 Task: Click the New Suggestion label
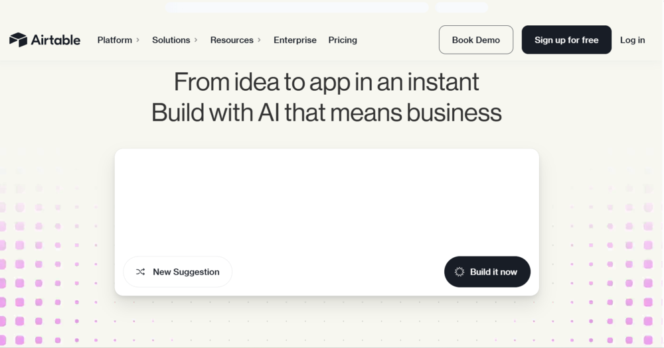tap(186, 272)
